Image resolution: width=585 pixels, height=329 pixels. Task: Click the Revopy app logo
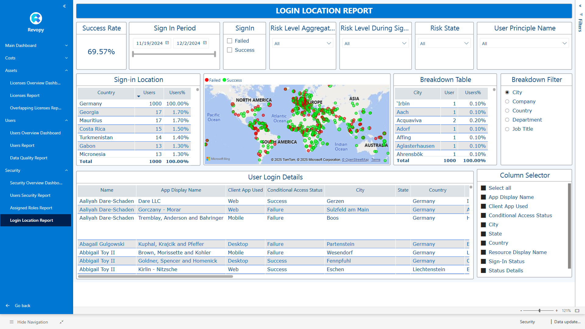pos(36,19)
